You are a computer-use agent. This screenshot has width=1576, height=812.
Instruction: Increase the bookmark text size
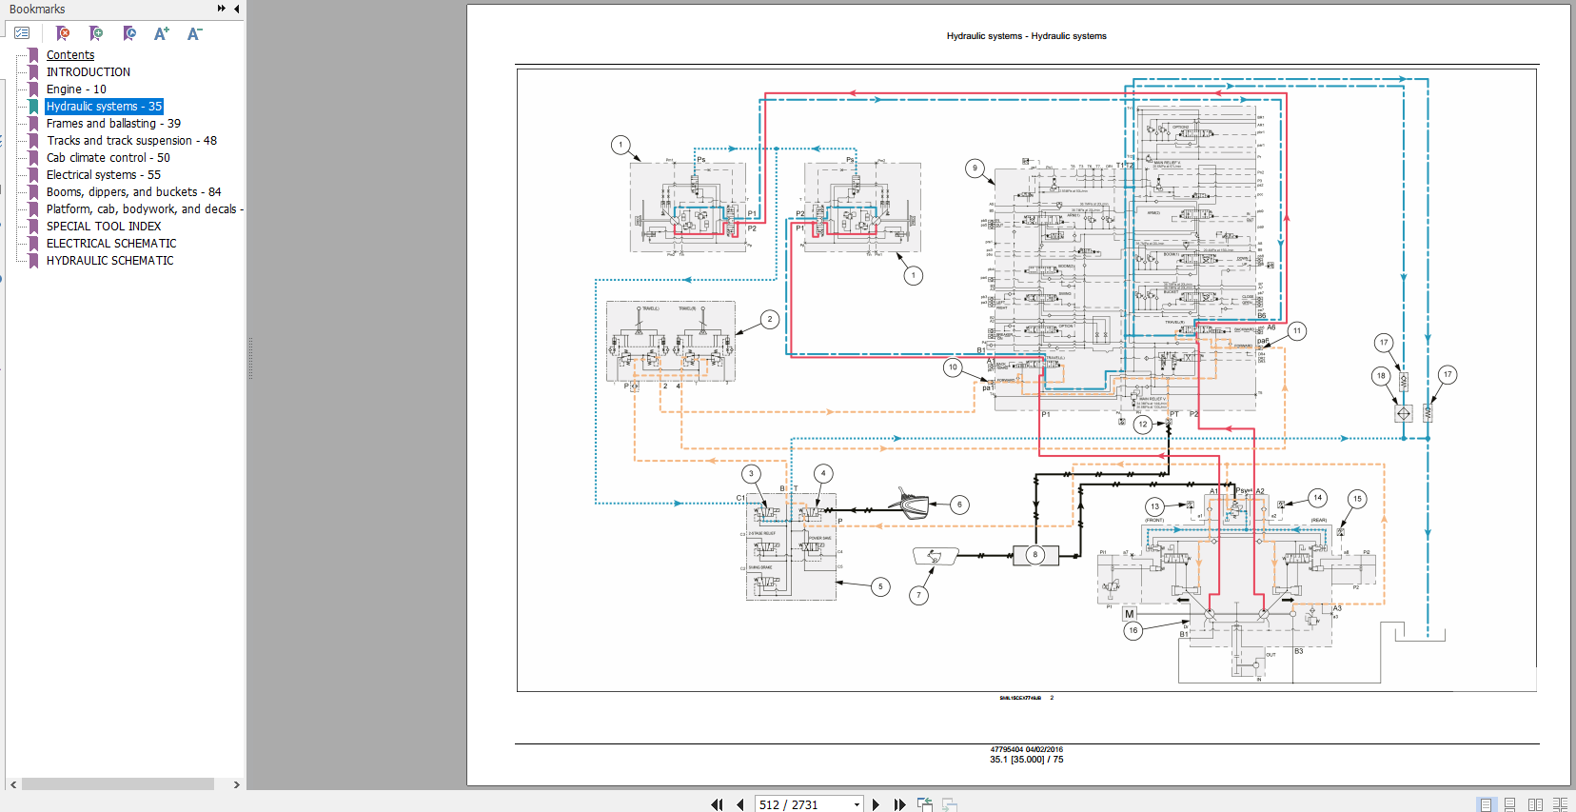[x=162, y=33]
